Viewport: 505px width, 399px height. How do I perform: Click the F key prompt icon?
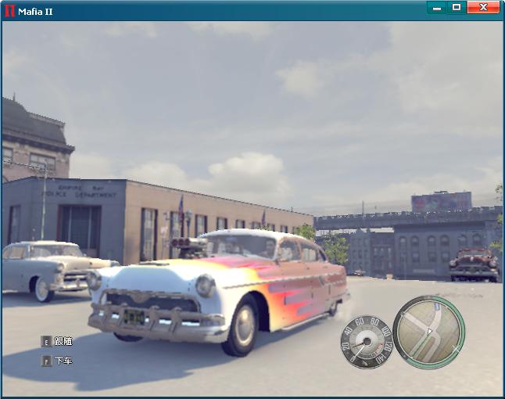(46, 361)
